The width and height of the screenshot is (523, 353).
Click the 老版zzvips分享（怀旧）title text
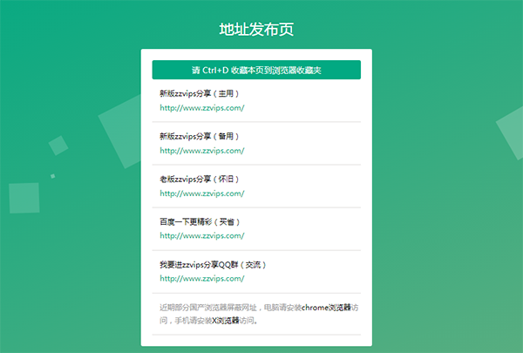pos(200,180)
